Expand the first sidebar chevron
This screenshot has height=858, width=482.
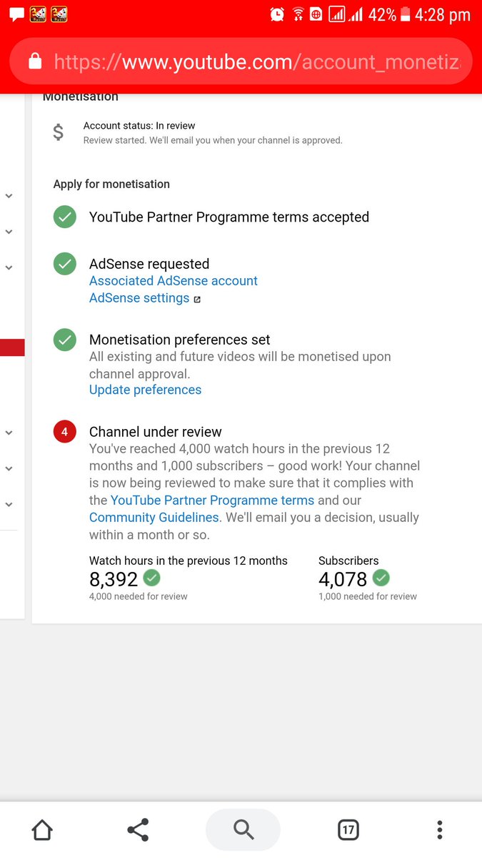[x=9, y=196]
